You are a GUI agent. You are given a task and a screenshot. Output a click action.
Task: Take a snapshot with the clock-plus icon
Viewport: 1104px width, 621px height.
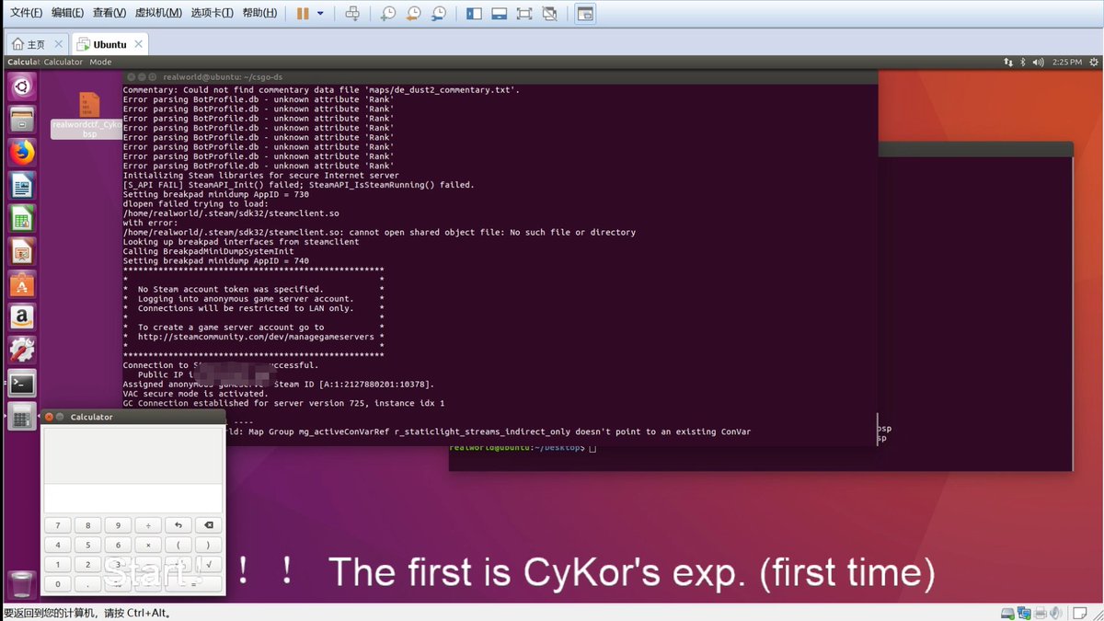(x=388, y=13)
